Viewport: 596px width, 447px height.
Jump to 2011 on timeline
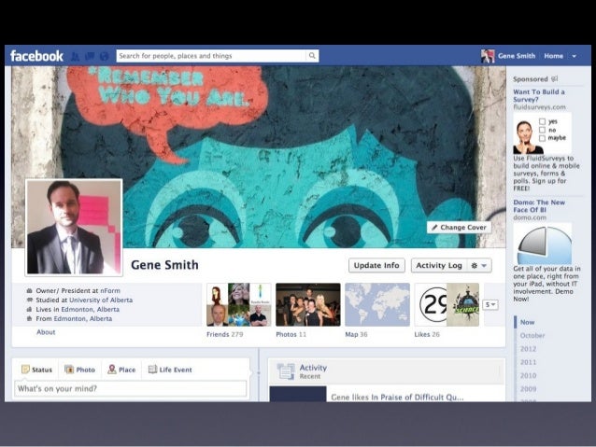point(528,362)
